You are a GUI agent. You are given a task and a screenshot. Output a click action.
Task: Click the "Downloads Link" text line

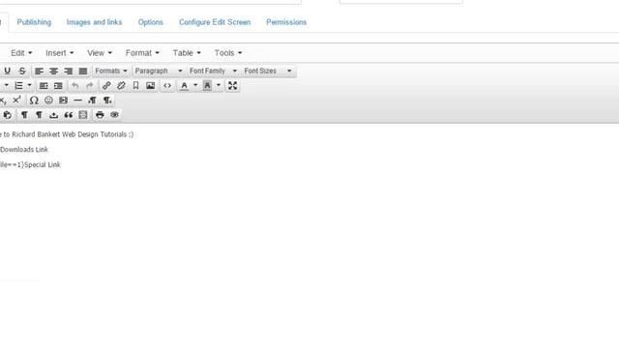click(x=24, y=150)
